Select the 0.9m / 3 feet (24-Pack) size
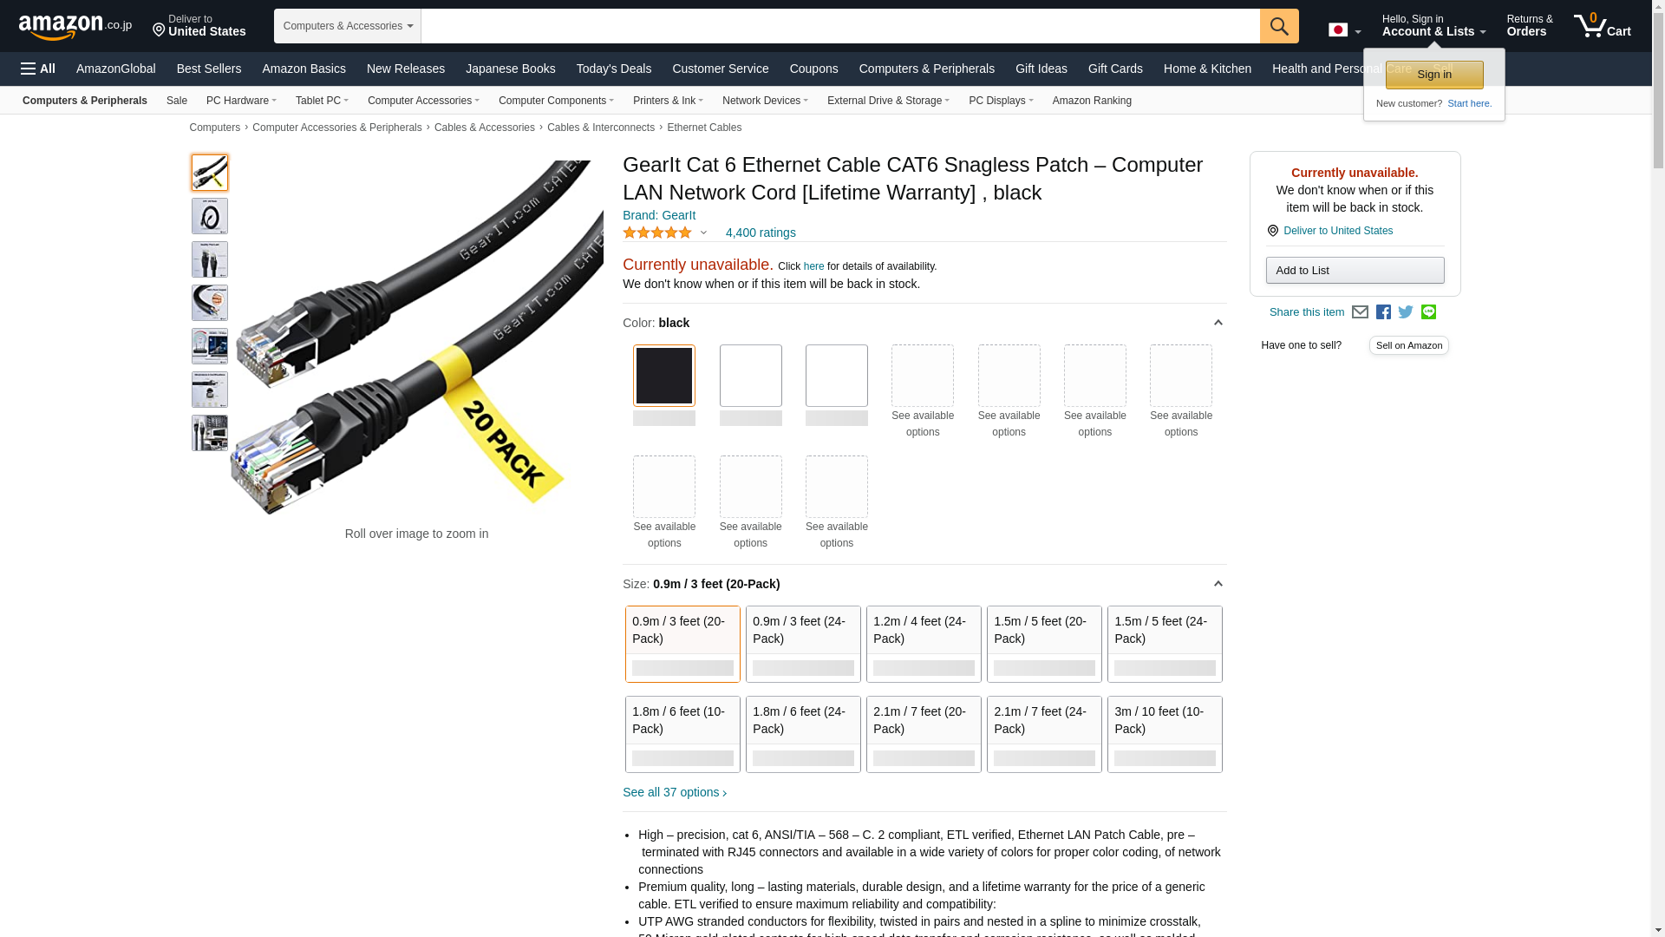The height and width of the screenshot is (937, 1665). [803, 644]
